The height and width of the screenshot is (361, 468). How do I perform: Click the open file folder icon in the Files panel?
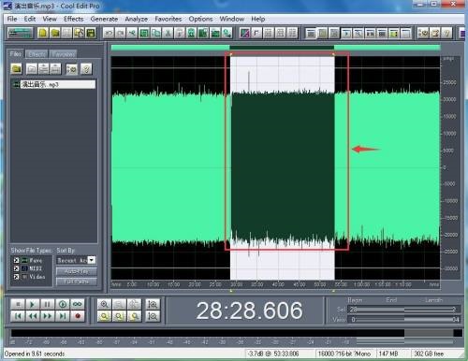pyautogui.click(x=17, y=68)
